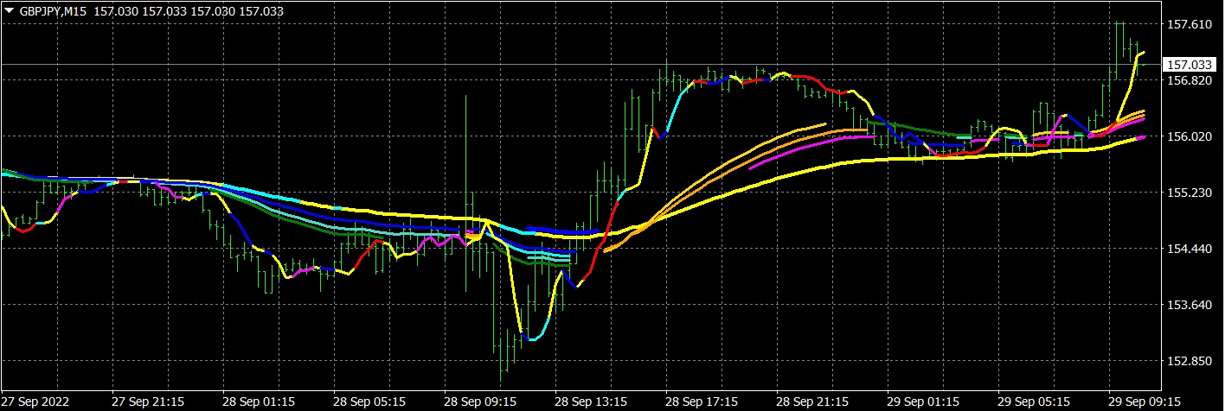Click the GBPJPY,M15 symbol title
This screenshot has width=1225, height=411.
52,11
